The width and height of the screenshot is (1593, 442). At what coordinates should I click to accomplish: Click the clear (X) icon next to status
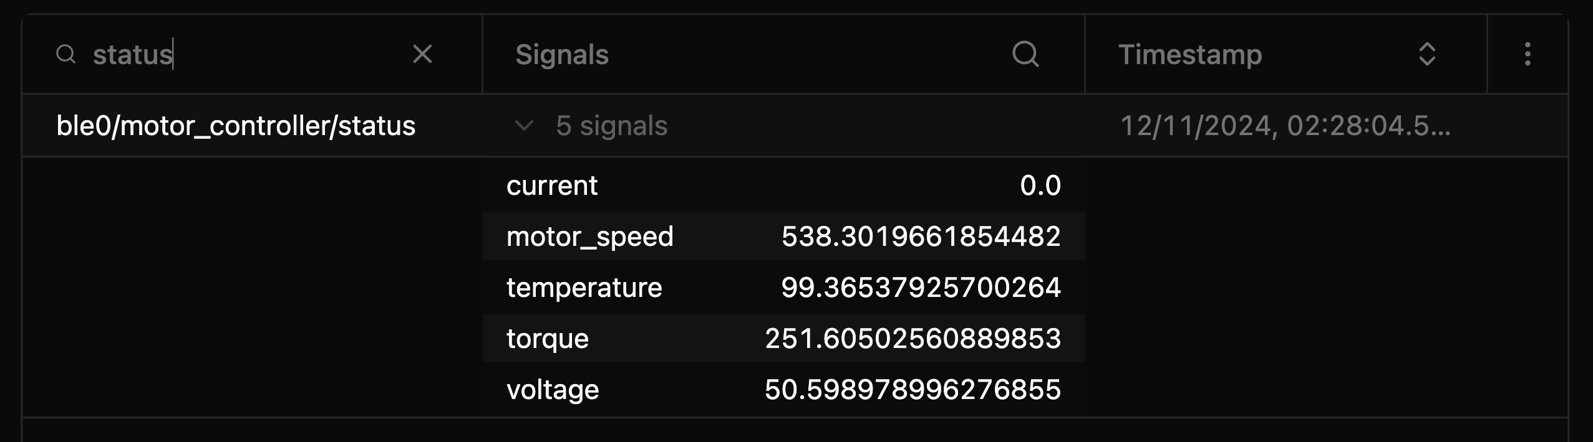click(x=423, y=55)
